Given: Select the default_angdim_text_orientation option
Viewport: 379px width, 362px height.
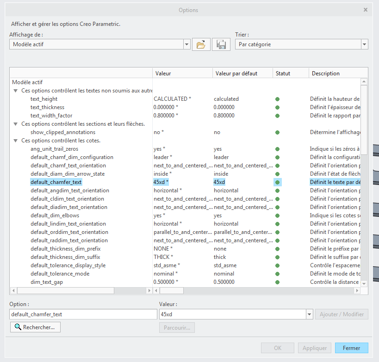Looking at the screenshot, I should (69, 190).
